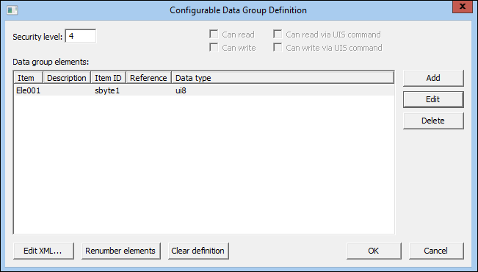
Task: Click the Description column header
Action: pyautogui.click(x=67, y=78)
